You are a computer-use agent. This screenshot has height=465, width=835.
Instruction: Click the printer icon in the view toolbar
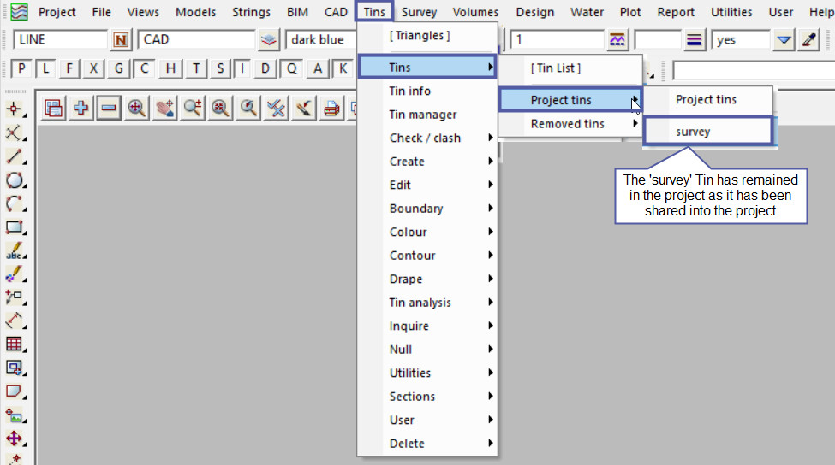pyautogui.click(x=331, y=108)
